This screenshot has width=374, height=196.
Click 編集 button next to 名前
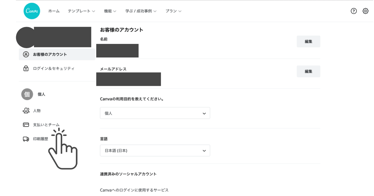point(308,42)
